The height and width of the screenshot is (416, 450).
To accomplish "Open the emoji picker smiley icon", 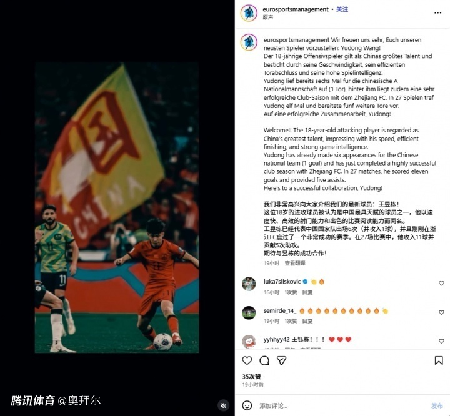I will tap(247, 405).
